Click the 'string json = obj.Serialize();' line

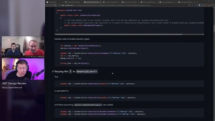pyautogui.click(x=75, y=64)
